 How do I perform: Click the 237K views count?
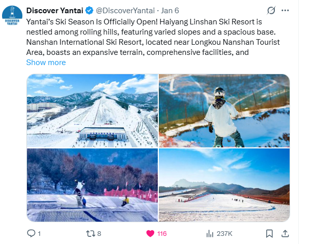click(x=224, y=234)
